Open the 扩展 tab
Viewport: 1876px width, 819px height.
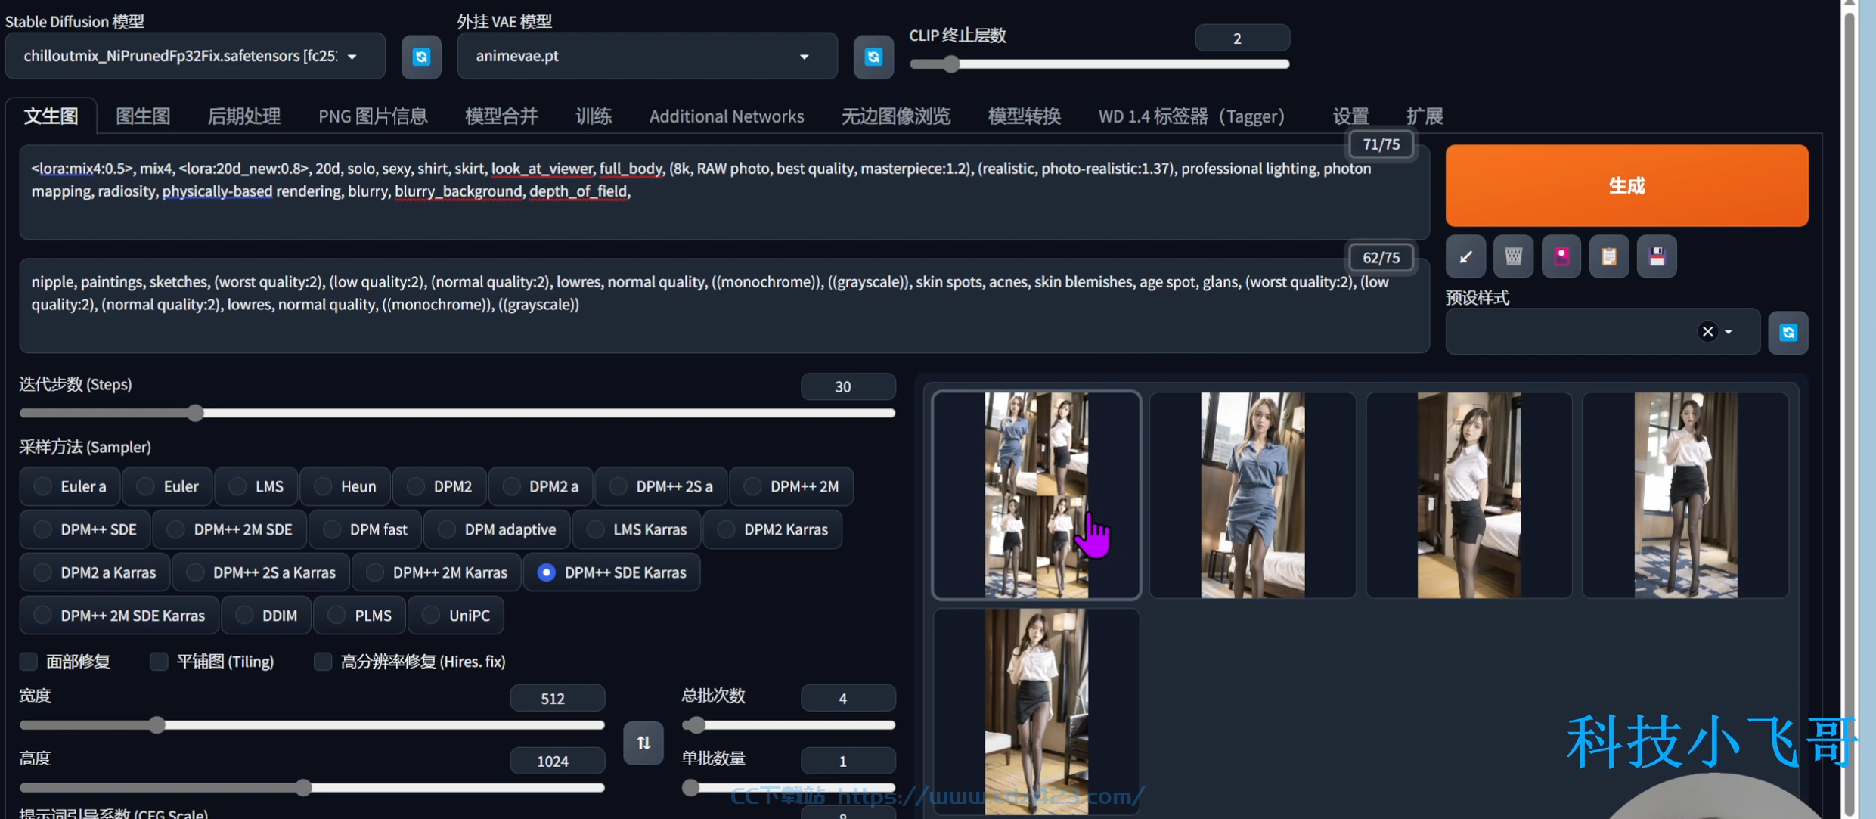click(x=1425, y=116)
